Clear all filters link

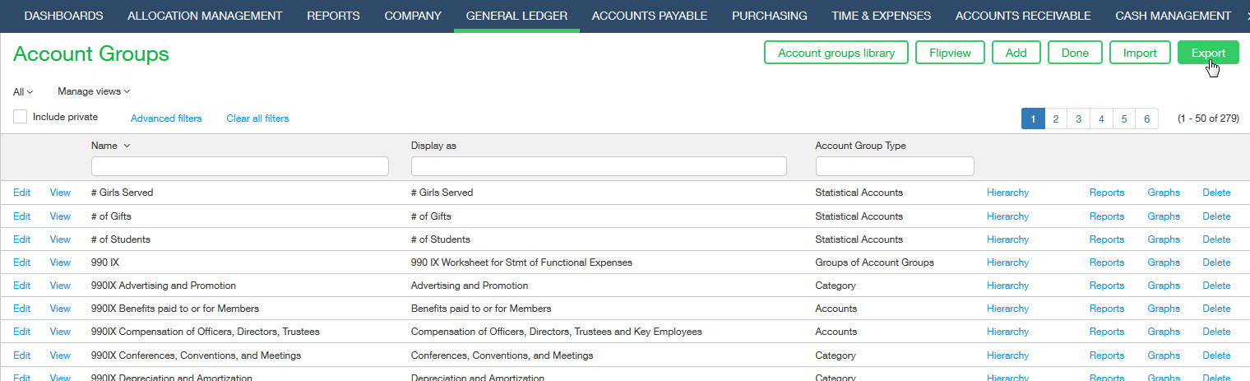point(257,118)
